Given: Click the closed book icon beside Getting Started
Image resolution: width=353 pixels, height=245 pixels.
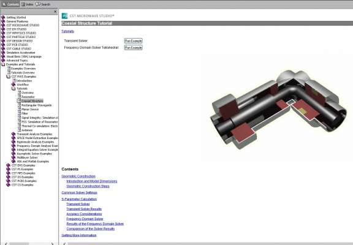Looking at the screenshot, I should point(3,17).
